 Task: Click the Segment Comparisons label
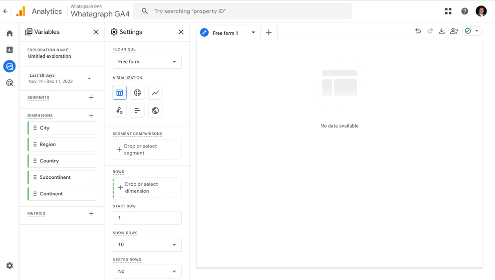[x=137, y=134]
